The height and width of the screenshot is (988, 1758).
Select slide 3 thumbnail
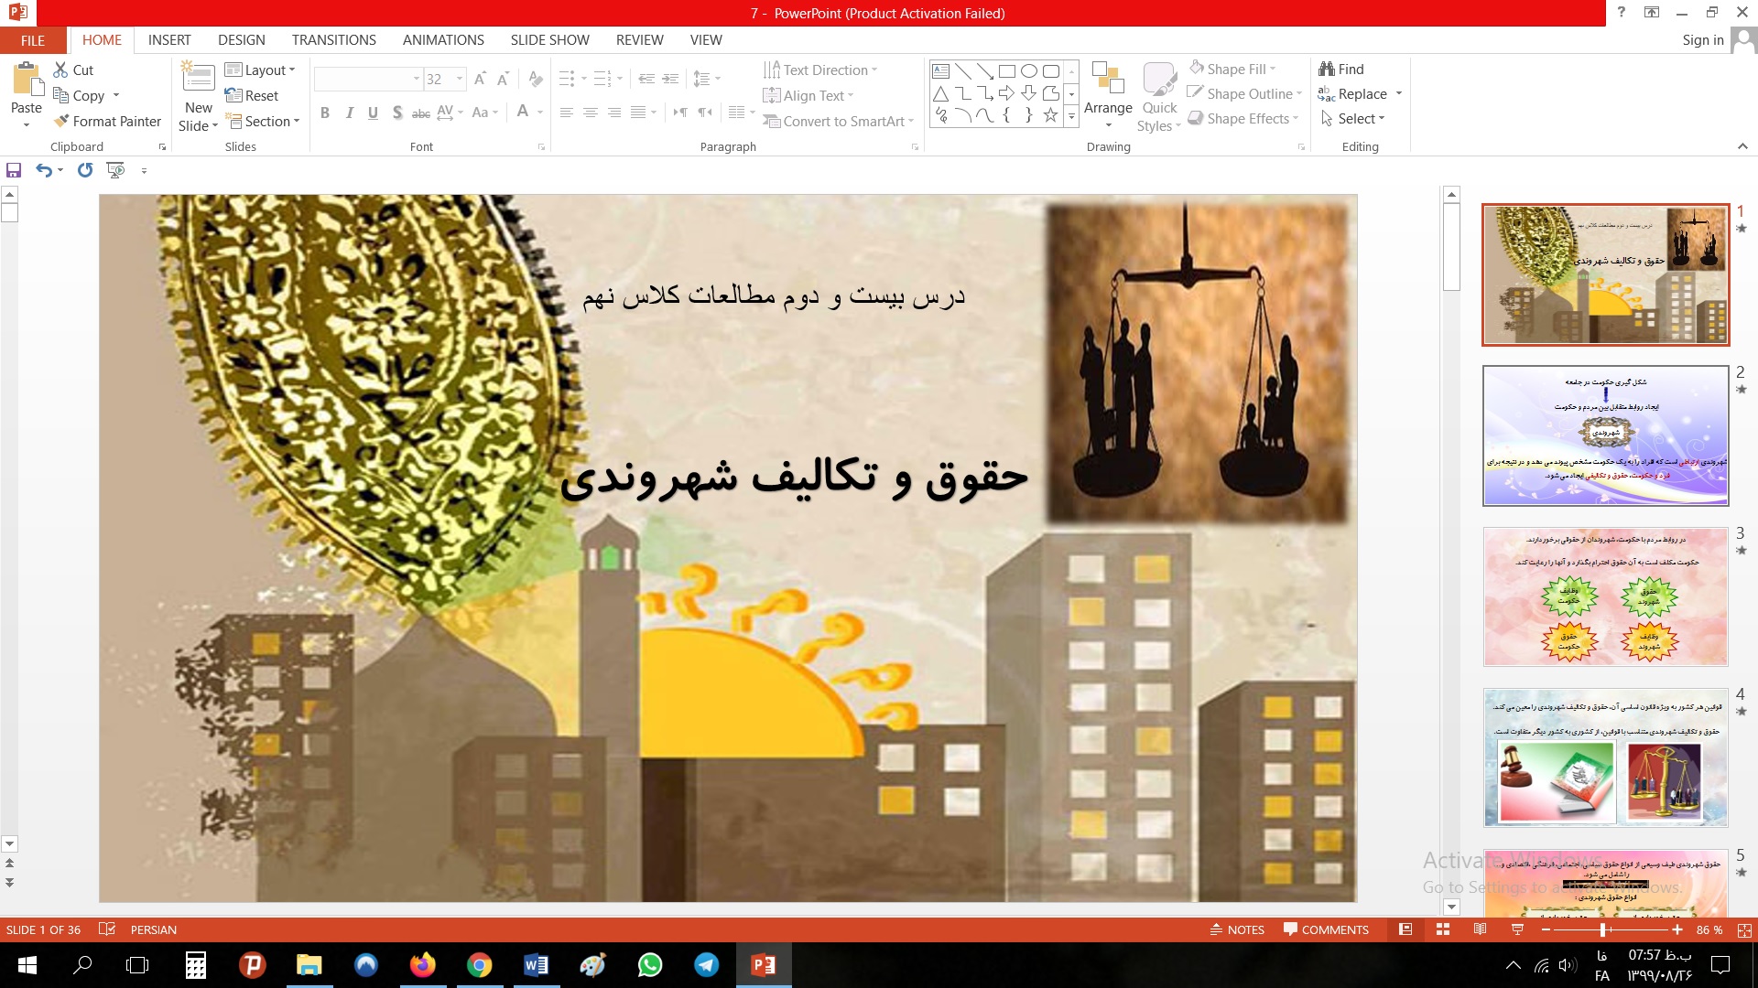pos(1605,596)
